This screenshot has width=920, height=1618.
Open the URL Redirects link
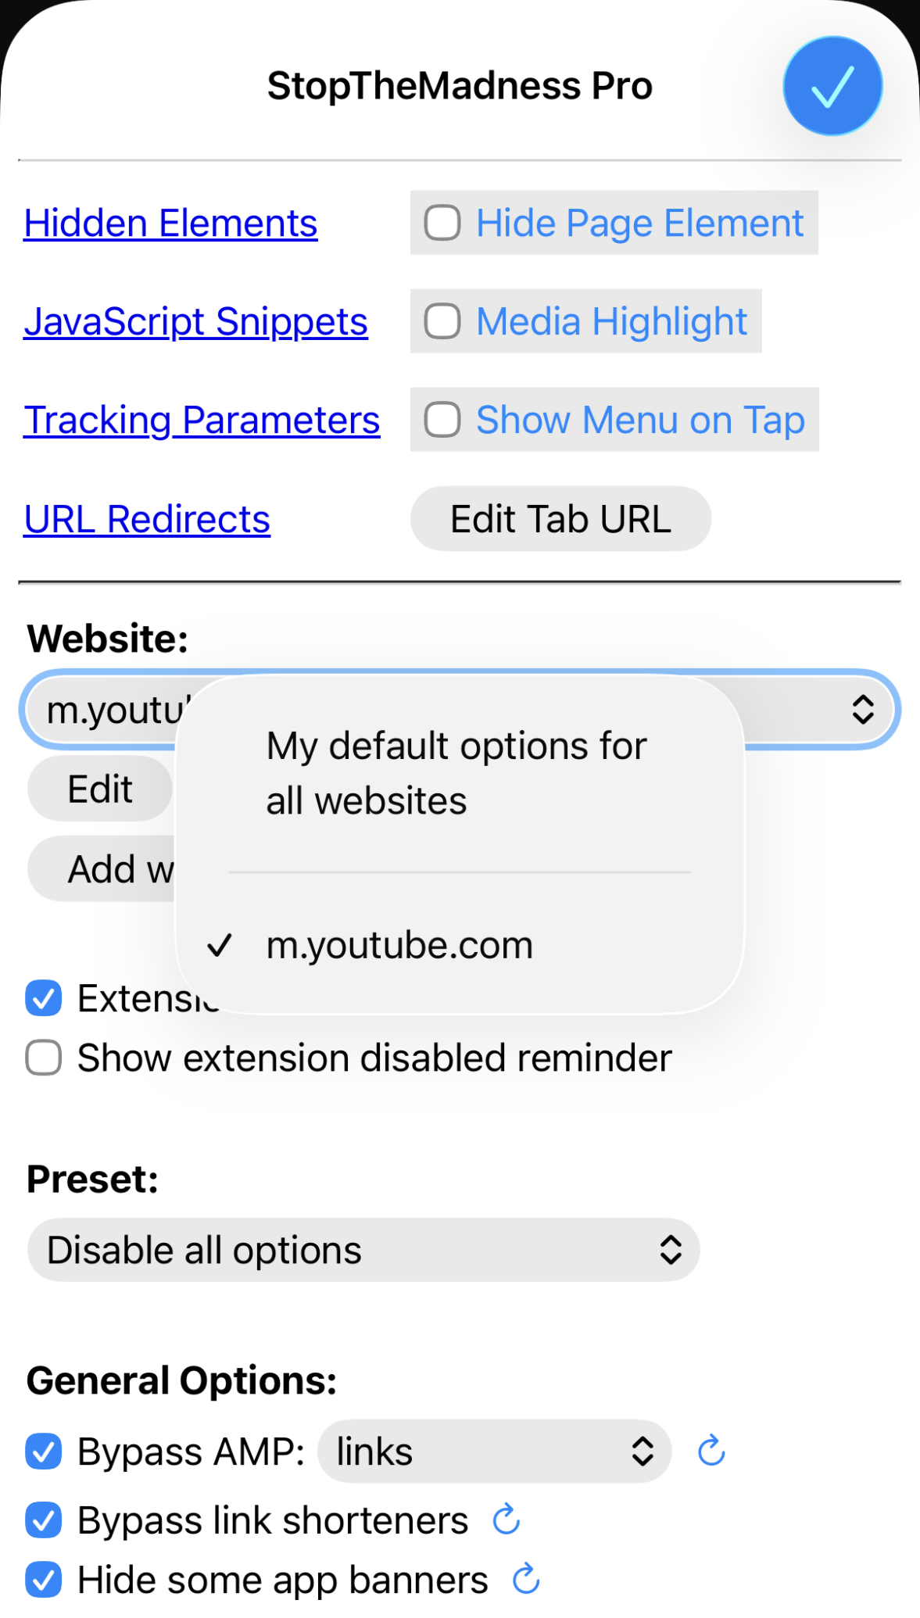pyautogui.click(x=147, y=520)
